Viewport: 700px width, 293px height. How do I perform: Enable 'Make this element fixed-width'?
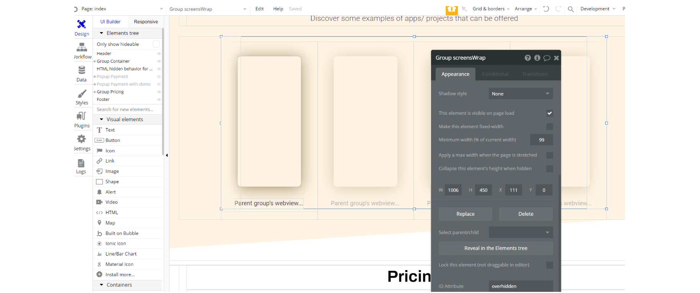pyautogui.click(x=549, y=127)
